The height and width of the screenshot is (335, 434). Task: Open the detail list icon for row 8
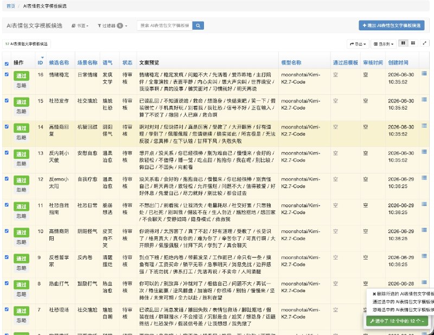(424, 282)
